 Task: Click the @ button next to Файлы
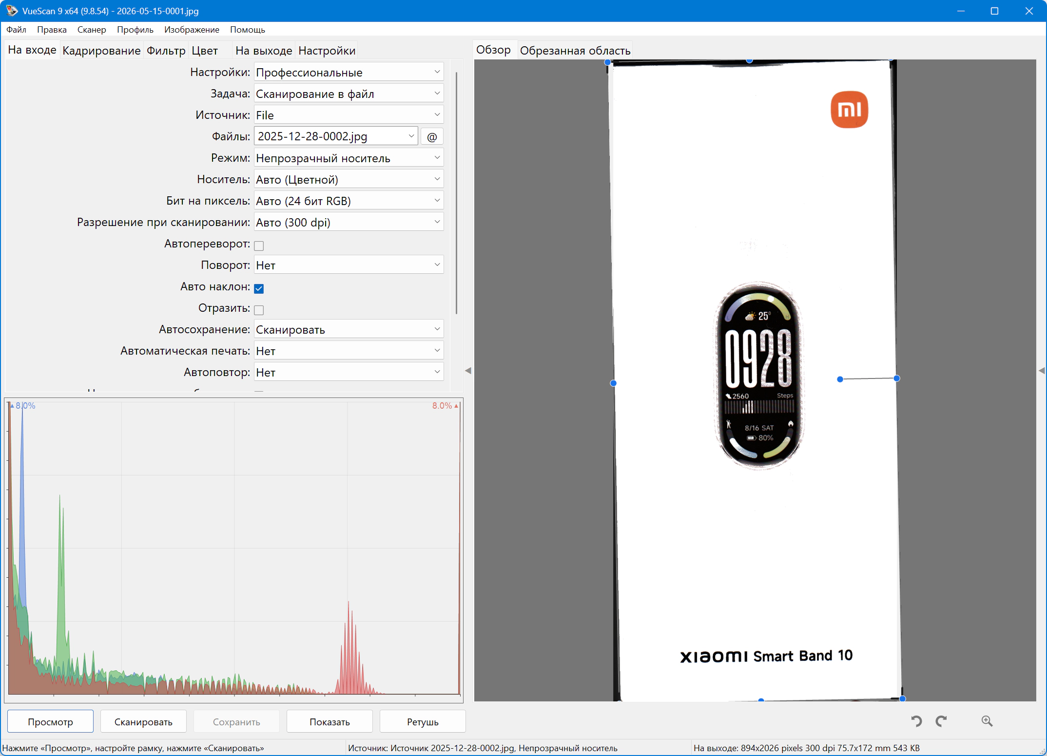pos(432,136)
